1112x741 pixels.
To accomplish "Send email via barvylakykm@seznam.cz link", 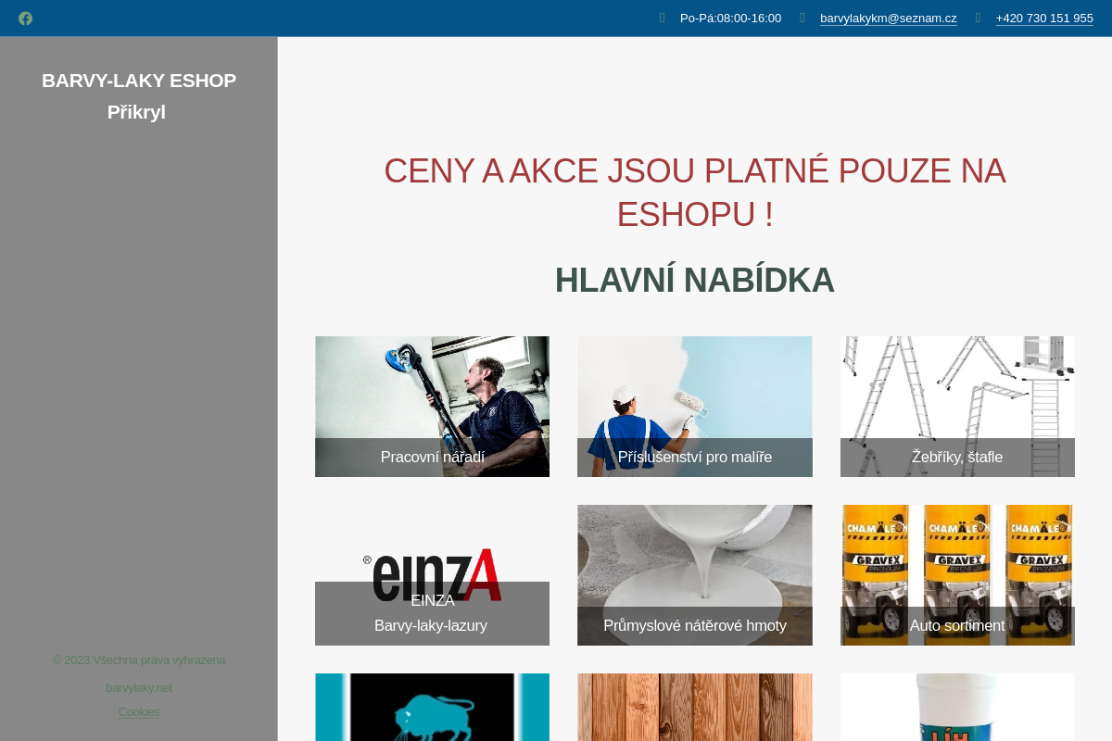I will [x=888, y=18].
